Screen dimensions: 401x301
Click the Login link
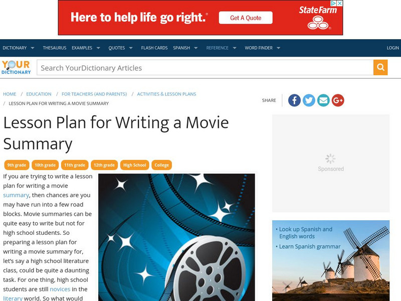[x=392, y=48]
